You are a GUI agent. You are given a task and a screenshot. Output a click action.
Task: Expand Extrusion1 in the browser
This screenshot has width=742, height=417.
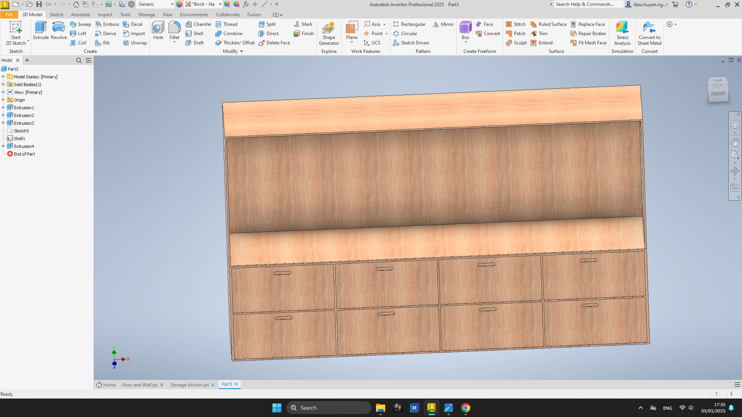click(x=3, y=108)
